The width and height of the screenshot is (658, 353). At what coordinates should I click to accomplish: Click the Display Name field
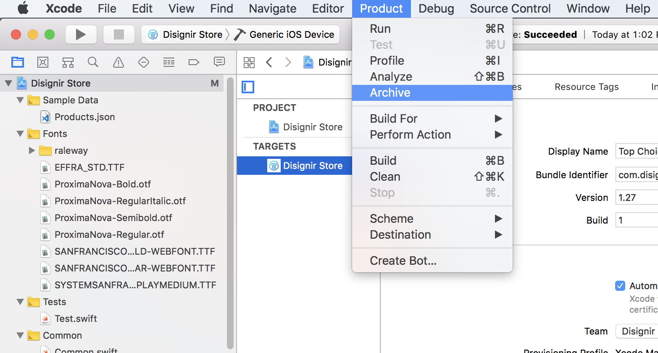pyautogui.click(x=637, y=151)
